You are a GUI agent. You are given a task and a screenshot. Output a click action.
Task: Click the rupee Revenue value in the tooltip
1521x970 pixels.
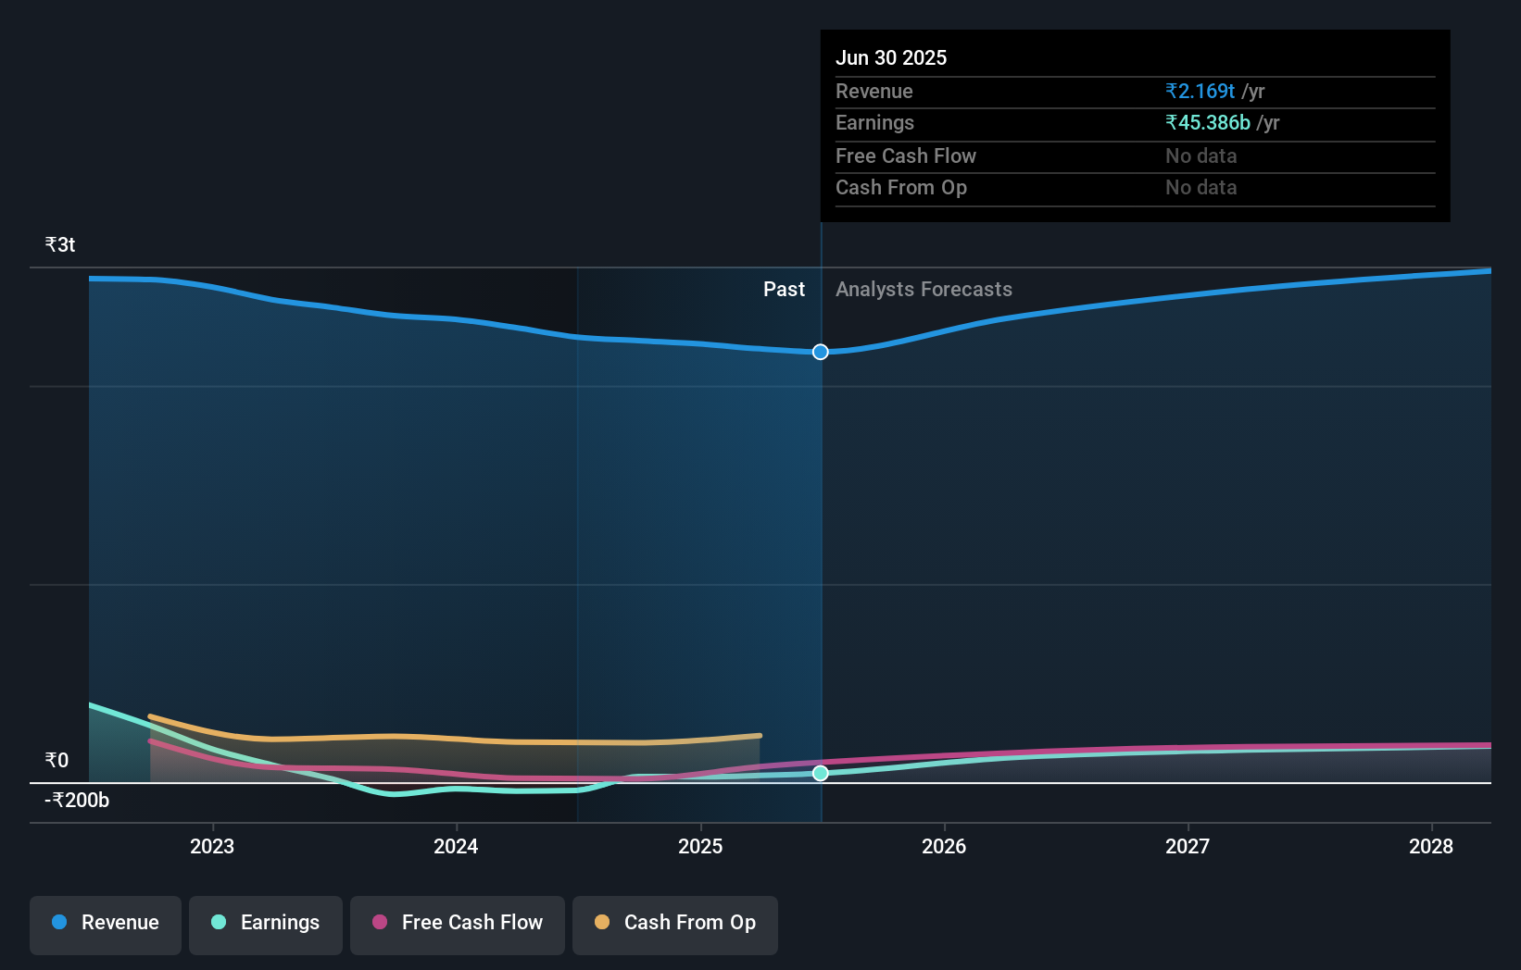[1200, 91]
